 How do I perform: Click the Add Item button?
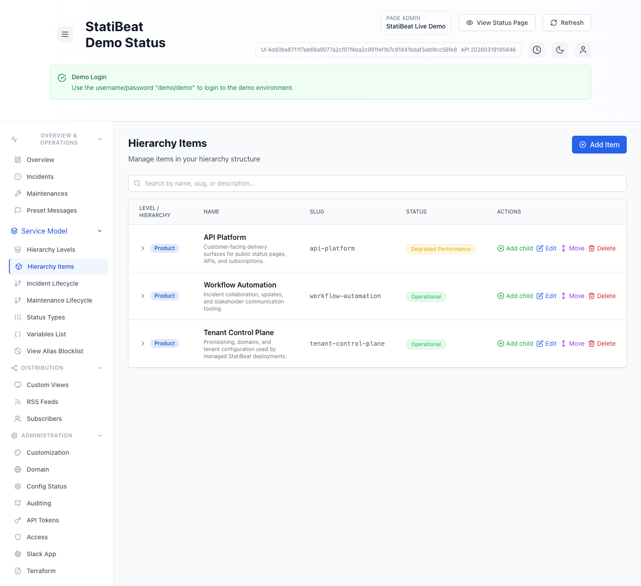(x=599, y=145)
